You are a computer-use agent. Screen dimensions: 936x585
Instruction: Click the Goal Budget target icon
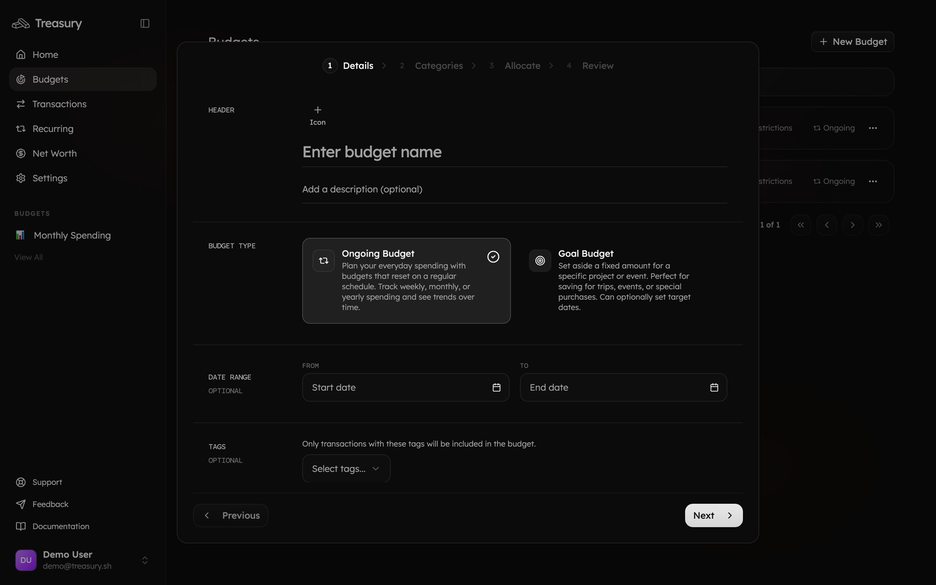(540, 261)
